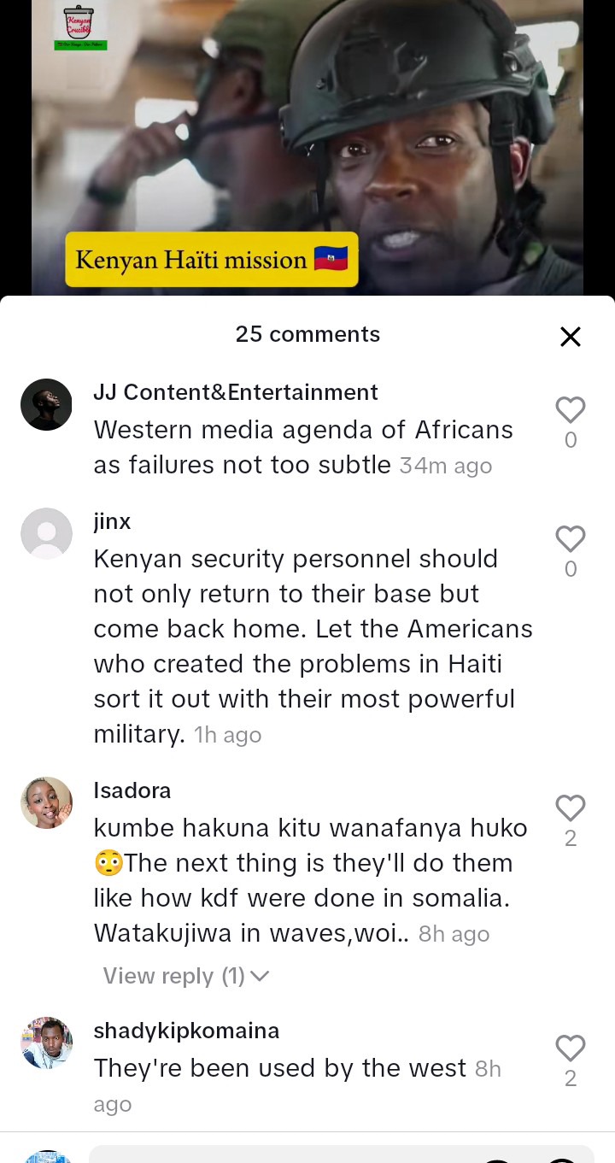Open the shadykipkomaina username link
Image resolution: width=615 pixels, height=1163 pixels.
[186, 1031]
